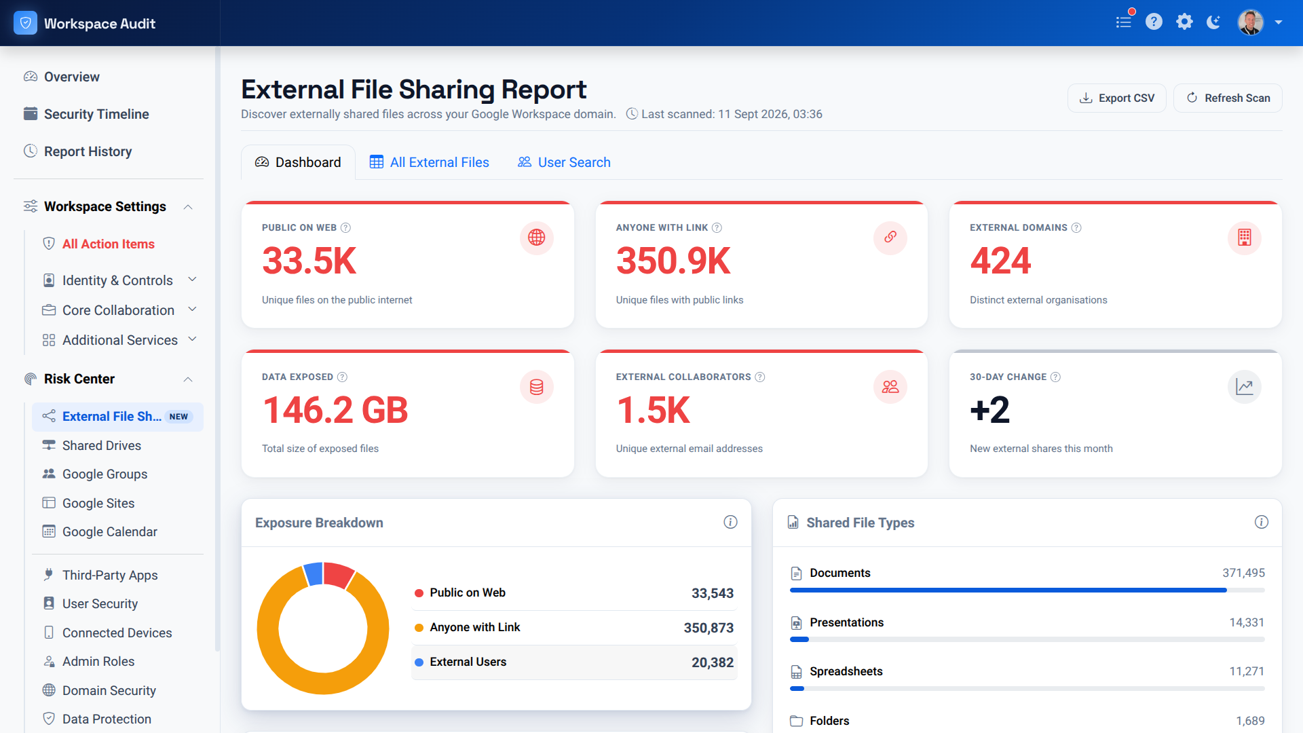This screenshot has width=1303, height=733.
Task: Open Shared File Types info icon
Action: coord(1262,522)
